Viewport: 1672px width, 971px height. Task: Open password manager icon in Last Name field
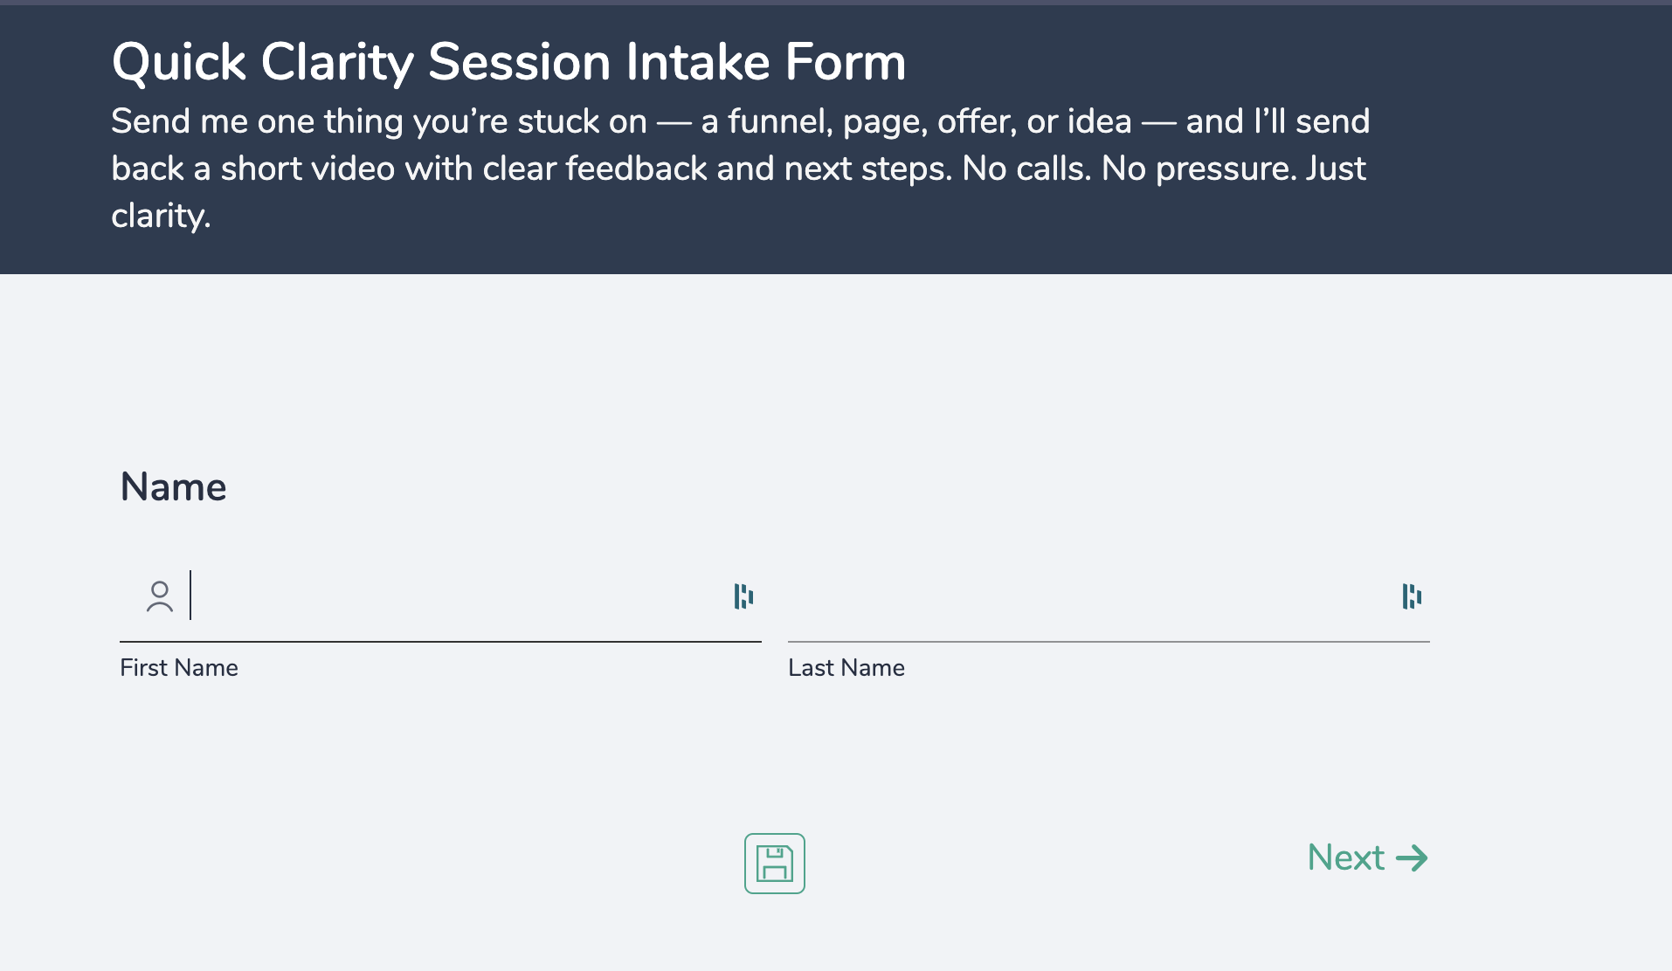1412,596
